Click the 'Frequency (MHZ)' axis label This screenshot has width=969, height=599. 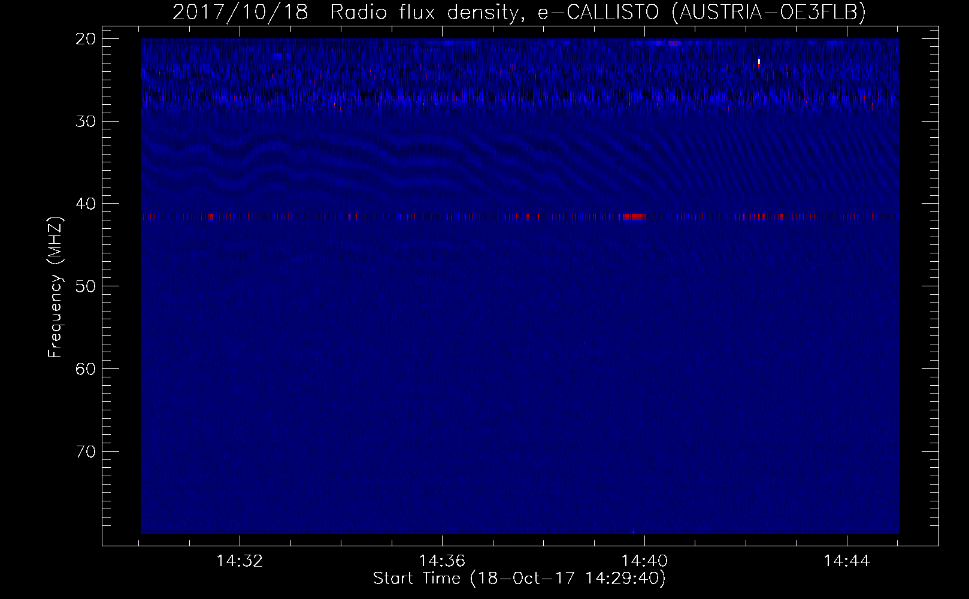[x=55, y=288]
